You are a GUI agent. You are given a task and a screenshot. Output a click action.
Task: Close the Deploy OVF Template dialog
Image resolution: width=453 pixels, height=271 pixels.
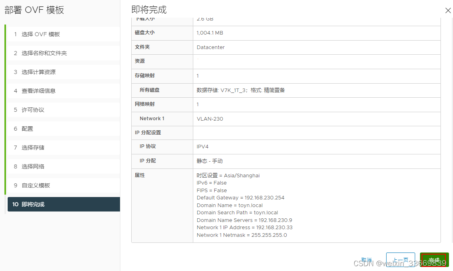pos(448,10)
